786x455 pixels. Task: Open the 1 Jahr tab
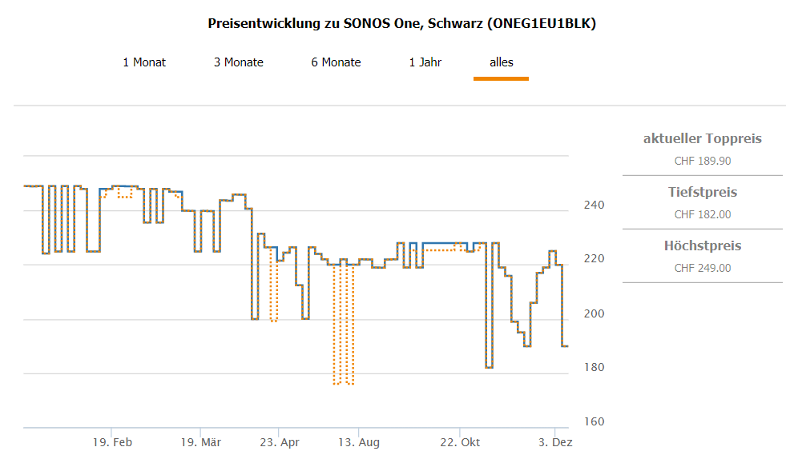point(425,62)
